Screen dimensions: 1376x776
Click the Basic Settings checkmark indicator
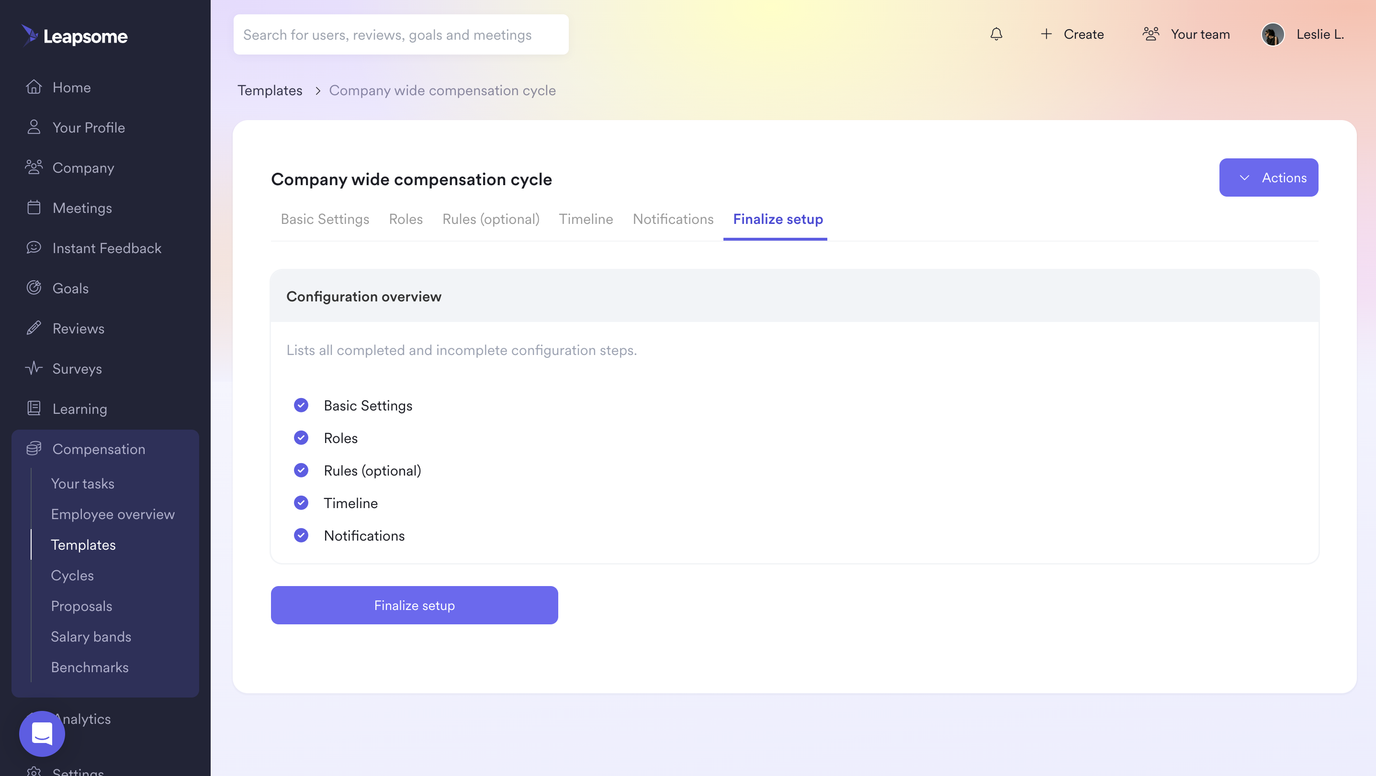point(301,405)
